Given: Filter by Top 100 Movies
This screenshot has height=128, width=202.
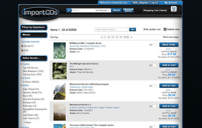Looking at the screenshot, I should coord(30,68).
